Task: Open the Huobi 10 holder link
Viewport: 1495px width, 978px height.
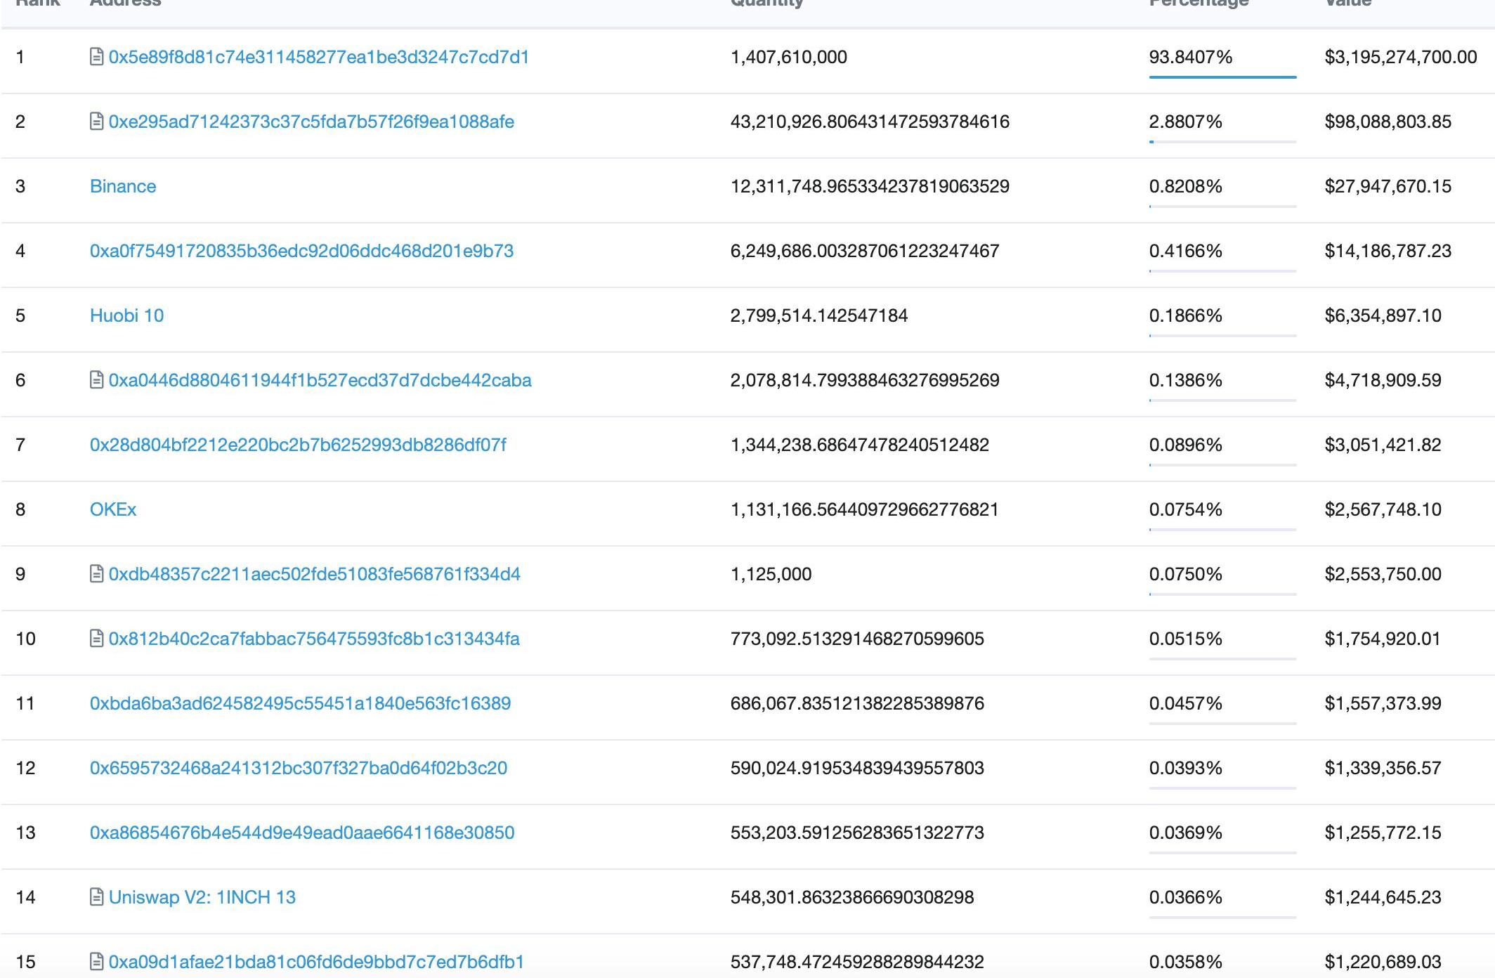Action: 126,315
